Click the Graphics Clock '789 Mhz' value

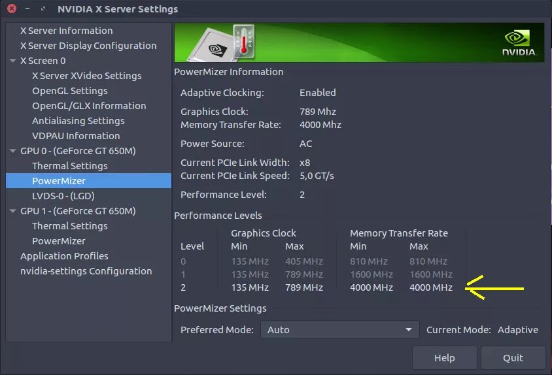pyautogui.click(x=318, y=112)
